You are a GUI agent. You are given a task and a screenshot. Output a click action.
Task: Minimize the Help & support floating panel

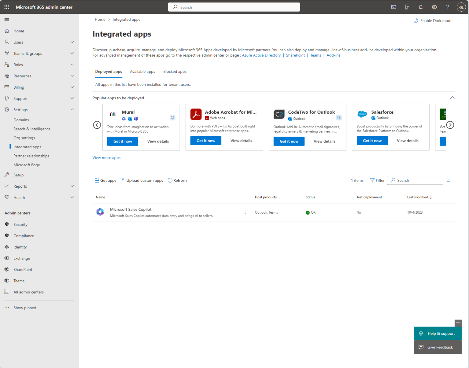pos(458,323)
